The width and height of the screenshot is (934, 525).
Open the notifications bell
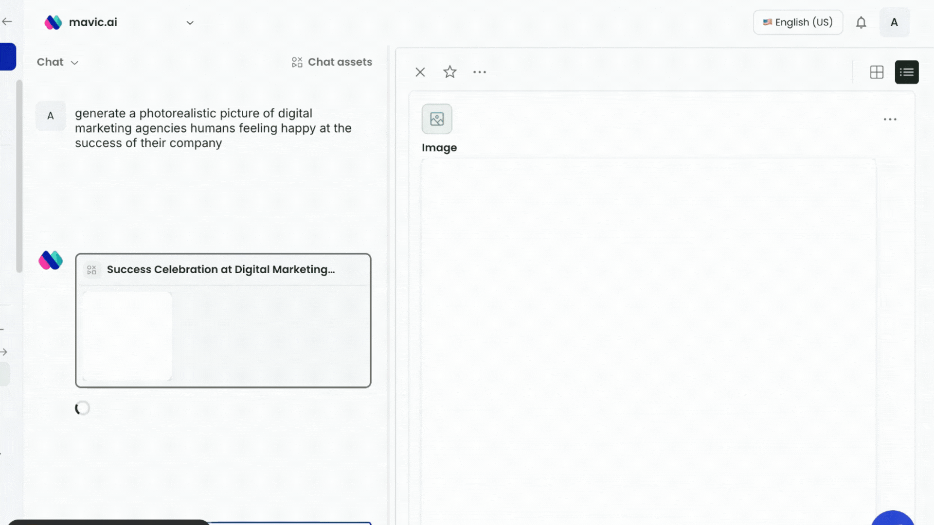point(861,22)
